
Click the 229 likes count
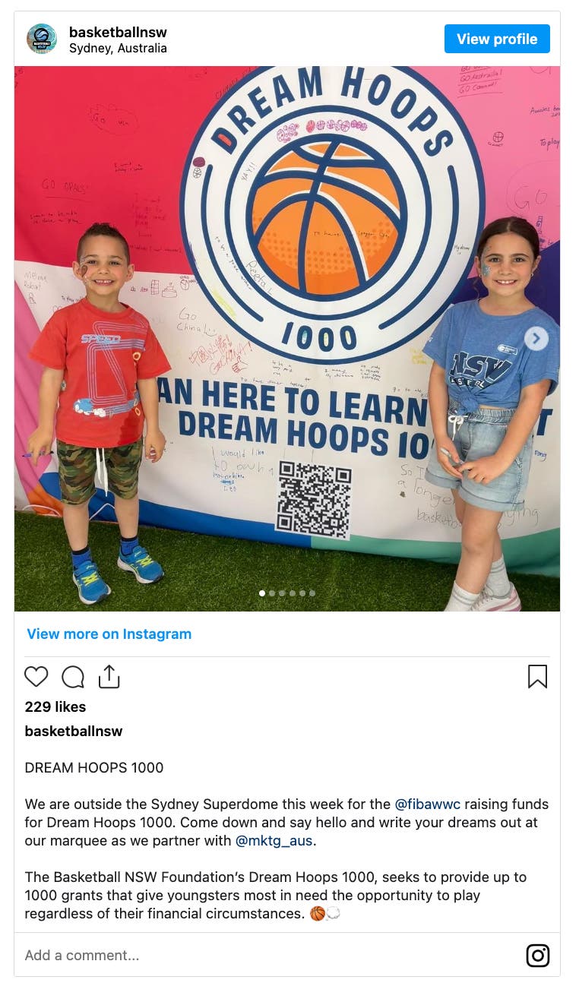[55, 706]
